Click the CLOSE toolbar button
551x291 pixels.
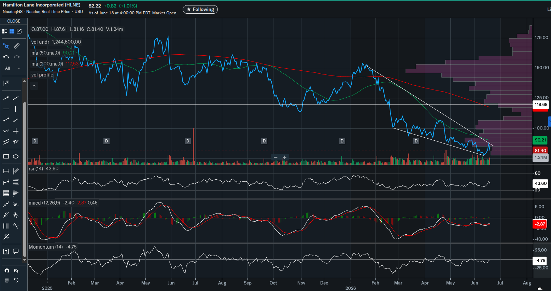coord(14,21)
